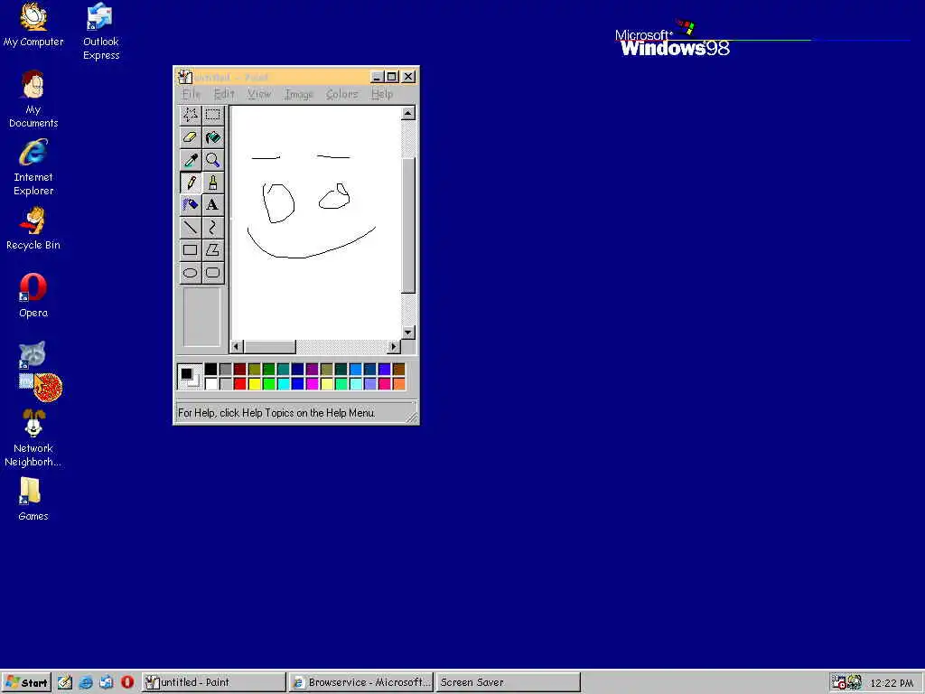The height and width of the screenshot is (694, 925).
Task: Choose the Brush tool
Action: point(212,183)
